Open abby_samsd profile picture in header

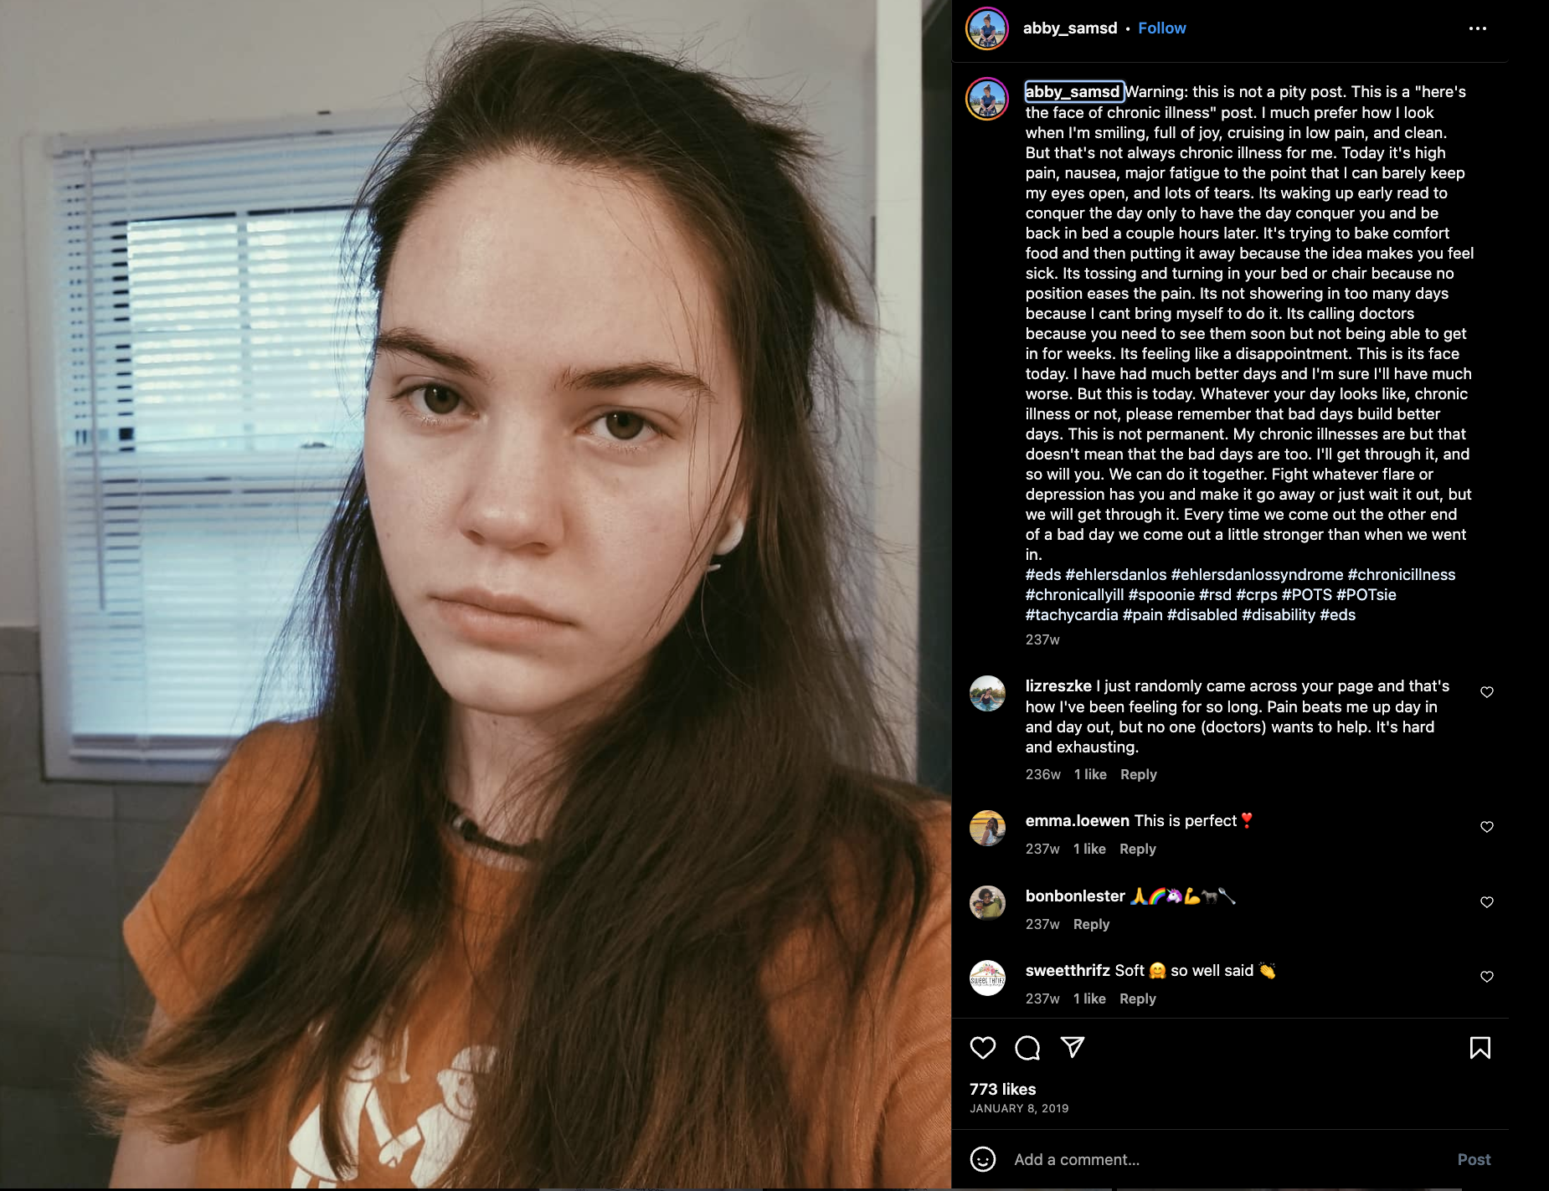click(x=987, y=28)
